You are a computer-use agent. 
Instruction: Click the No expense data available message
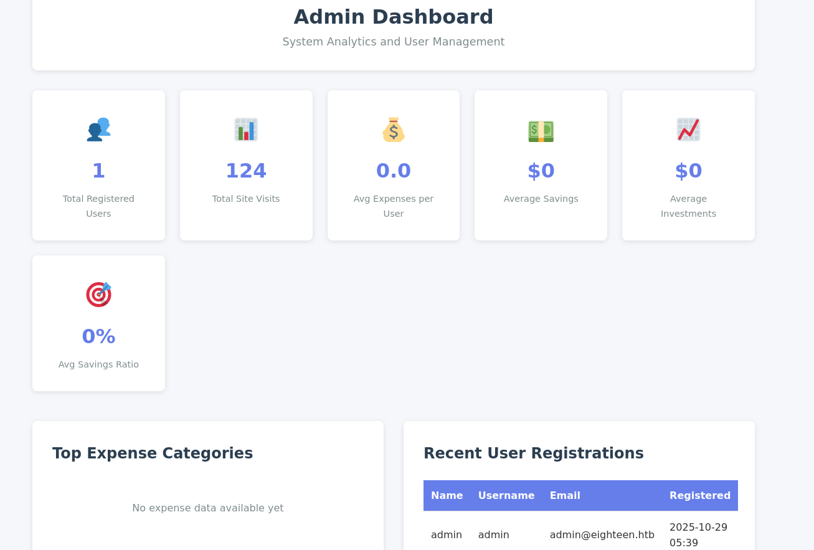(207, 508)
